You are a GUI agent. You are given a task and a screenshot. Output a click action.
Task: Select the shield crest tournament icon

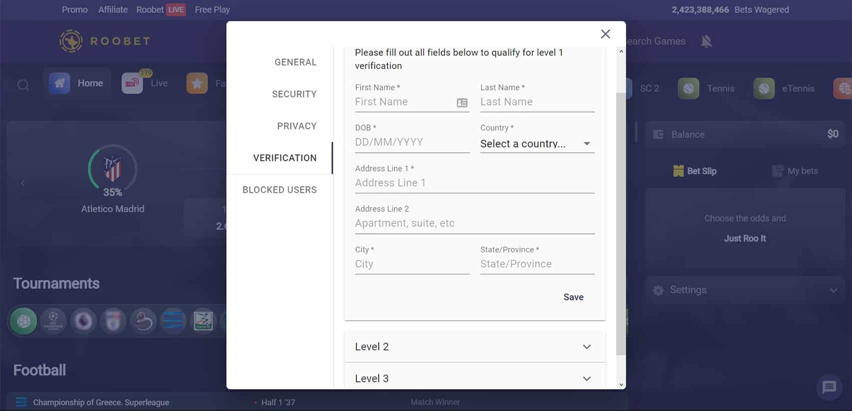coord(113,321)
